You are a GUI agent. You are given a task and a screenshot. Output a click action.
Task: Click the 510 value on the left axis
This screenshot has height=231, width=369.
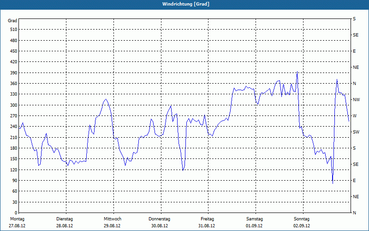[x=14, y=30]
